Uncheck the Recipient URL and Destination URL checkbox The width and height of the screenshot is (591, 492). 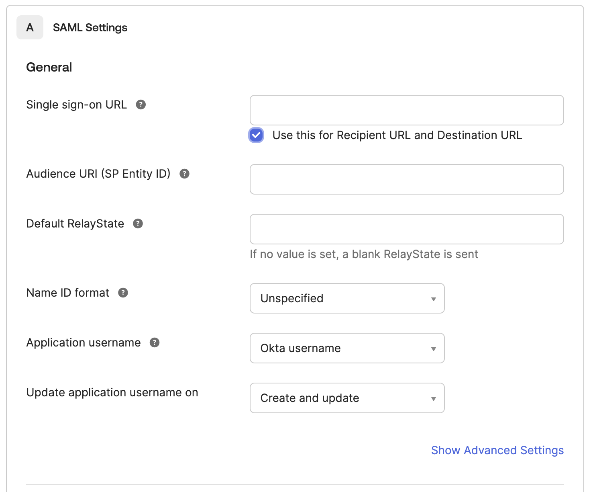click(x=256, y=135)
